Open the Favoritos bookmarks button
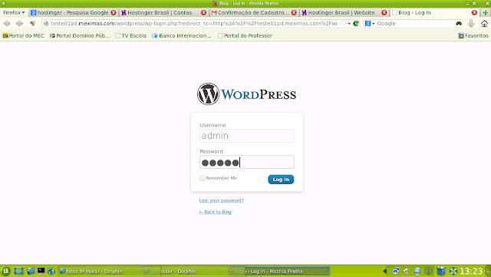Viewport: 491px width, 277px height. pyautogui.click(x=473, y=36)
